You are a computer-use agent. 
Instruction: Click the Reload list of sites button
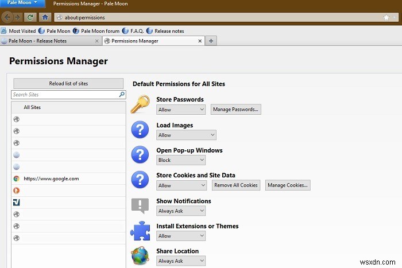point(68,84)
